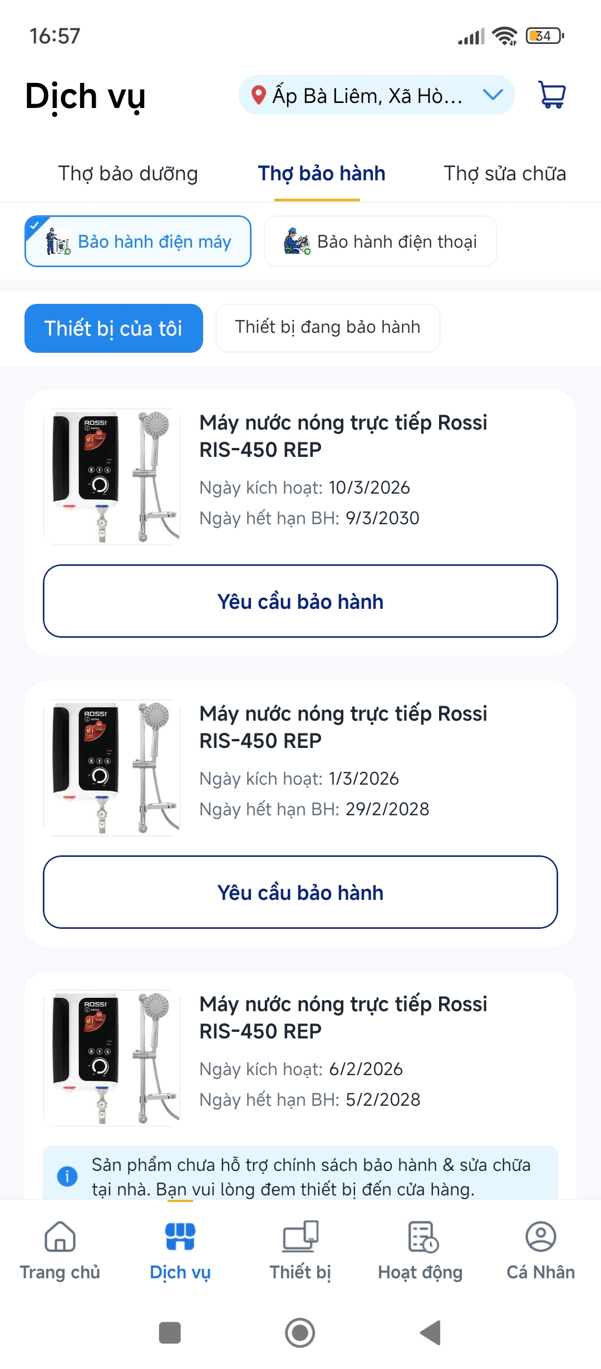The height and width of the screenshot is (1369, 601).
Task: Open first Rossi RIS-450 REP product thumbnail
Action: point(112,477)
